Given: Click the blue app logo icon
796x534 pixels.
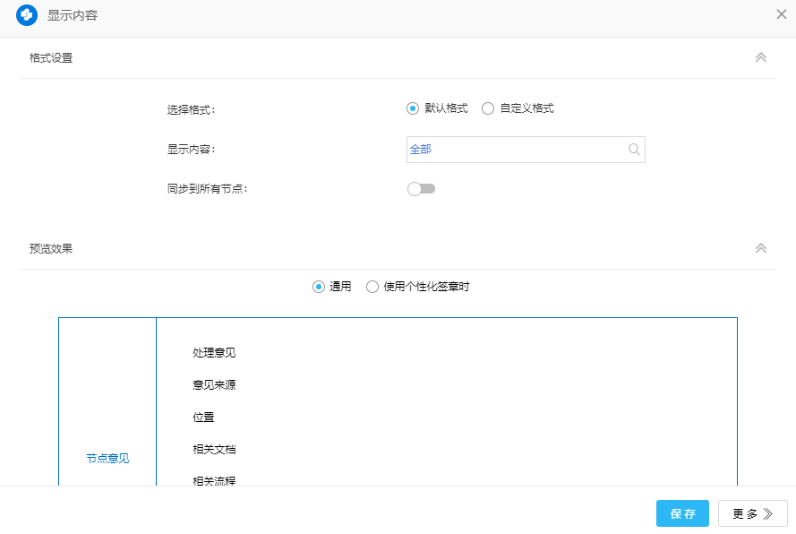Looking at the screenshot, I should click(27, 15).
